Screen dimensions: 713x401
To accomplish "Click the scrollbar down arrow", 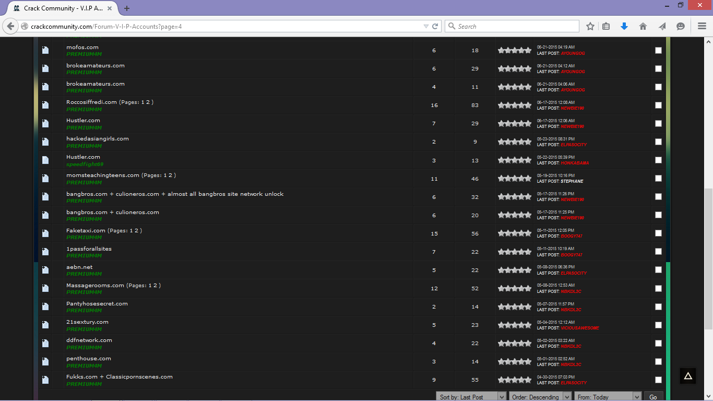I will (708, 396).
